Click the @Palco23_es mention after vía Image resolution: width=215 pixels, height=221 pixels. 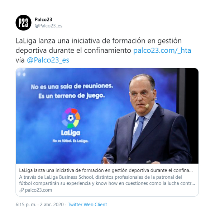48,60
